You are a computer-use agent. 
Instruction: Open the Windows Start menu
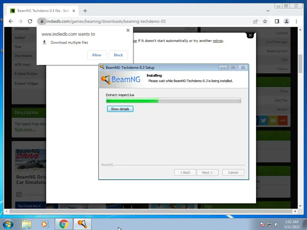[x=8, y=224]
